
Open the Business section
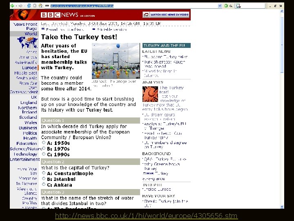click(x=28, y=128)
